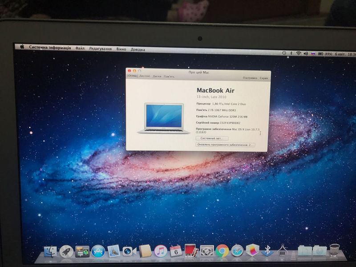Click the Системний звіт… button
This screenshot has width=356, height=267.
pos(212,138)
